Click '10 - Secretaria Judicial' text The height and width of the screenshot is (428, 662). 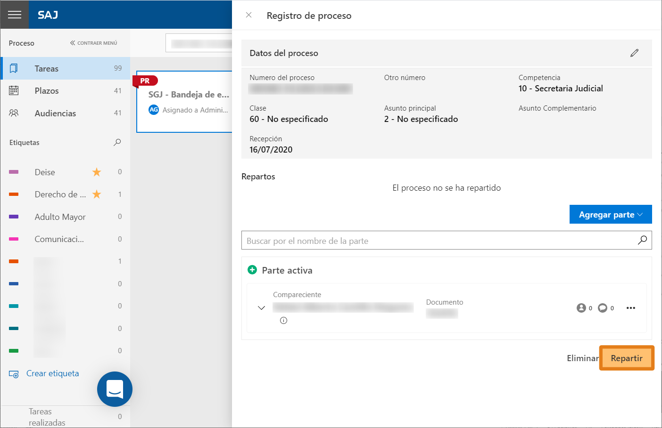561,89
